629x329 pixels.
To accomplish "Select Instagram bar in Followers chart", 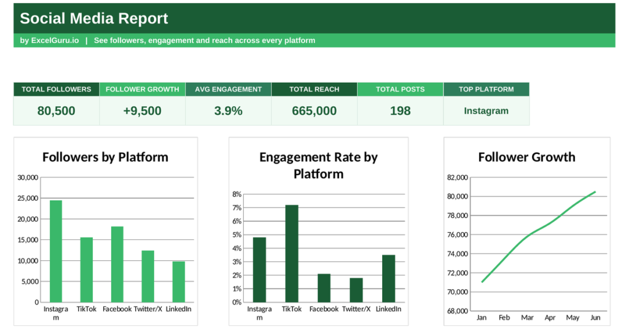I will pyautogui.click(x=56, y=251).
